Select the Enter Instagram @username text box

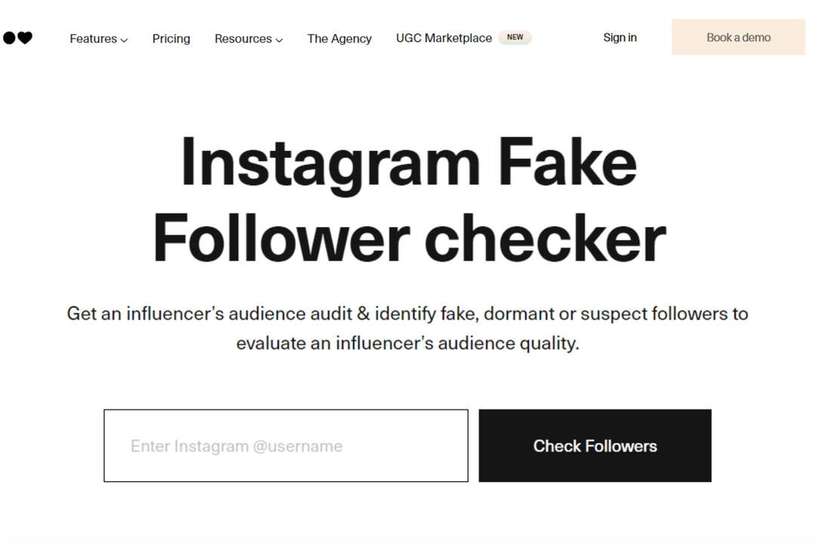pos(285,446)
